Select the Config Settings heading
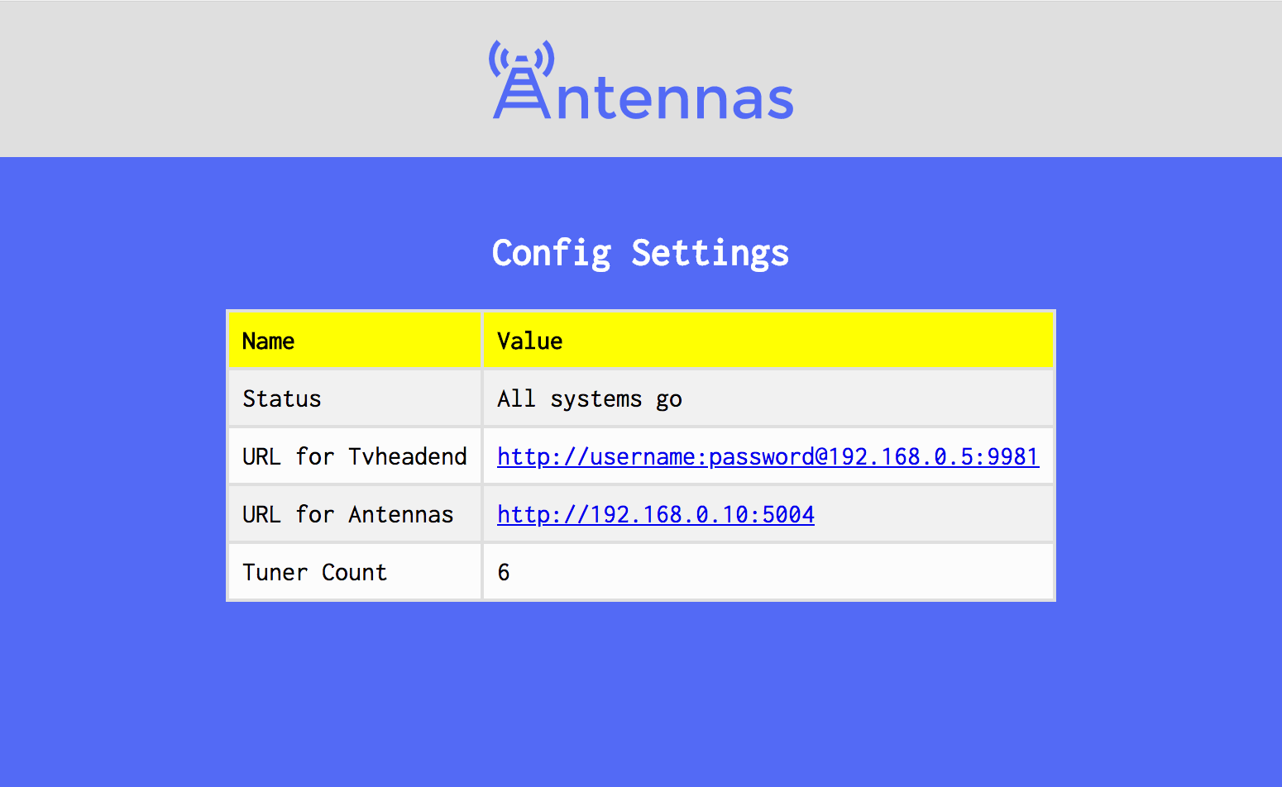1282x787 pixels. pos(641,253)
